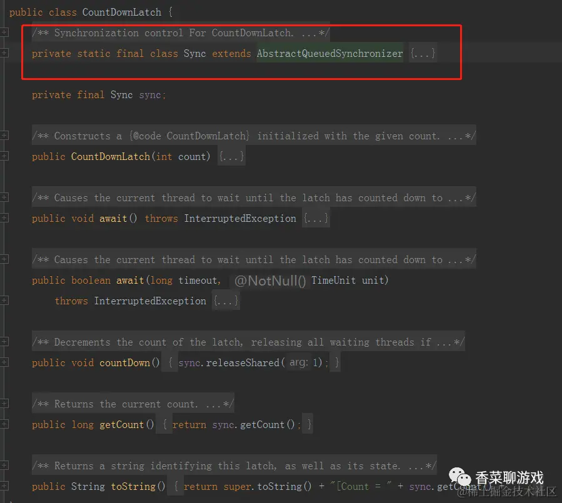Expand gutter fold beside getCount() method

[x=4, y=424]
